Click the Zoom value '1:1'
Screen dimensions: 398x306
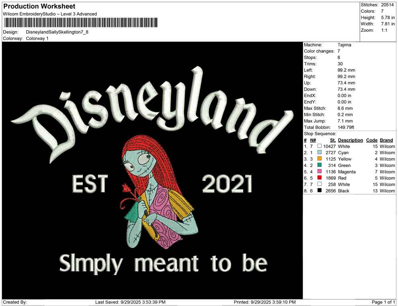pos(384,30)
